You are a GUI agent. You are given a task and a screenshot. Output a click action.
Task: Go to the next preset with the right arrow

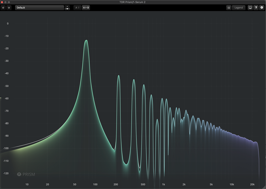[x=9, y=8]
